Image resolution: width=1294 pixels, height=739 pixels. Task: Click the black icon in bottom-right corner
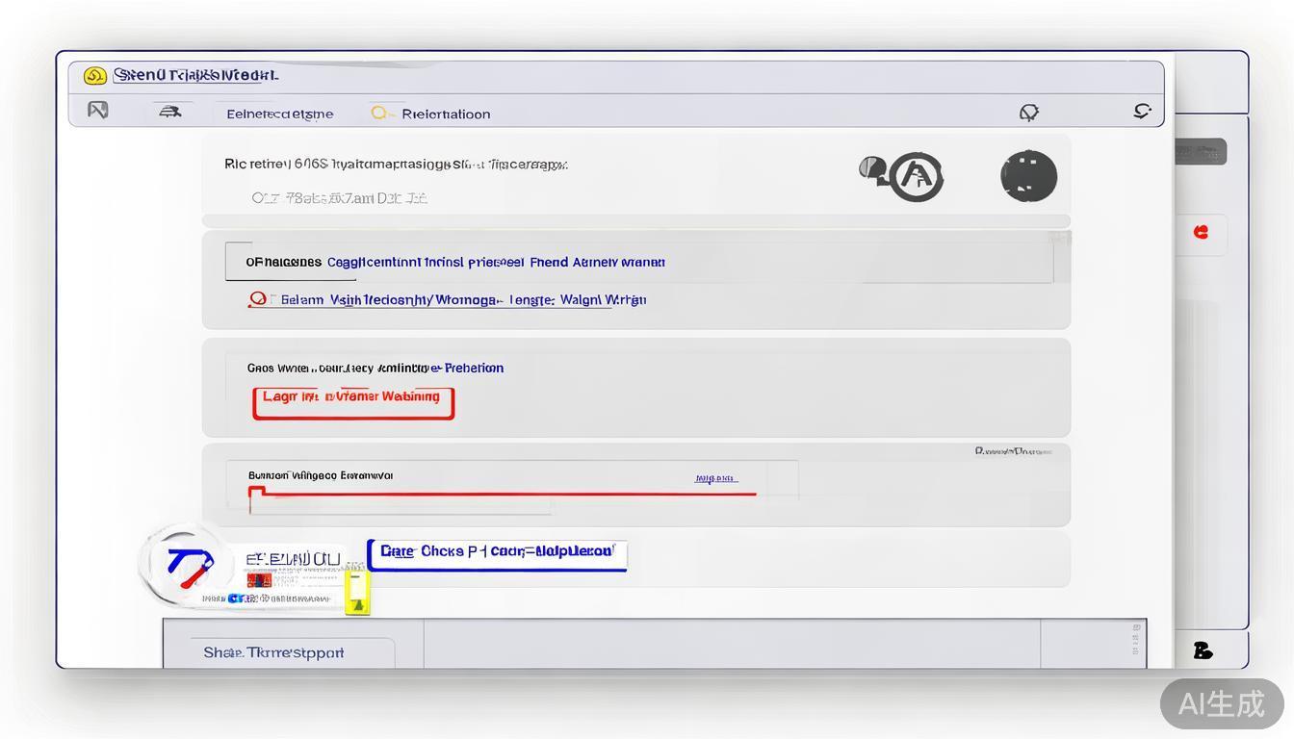point(1203,651)
